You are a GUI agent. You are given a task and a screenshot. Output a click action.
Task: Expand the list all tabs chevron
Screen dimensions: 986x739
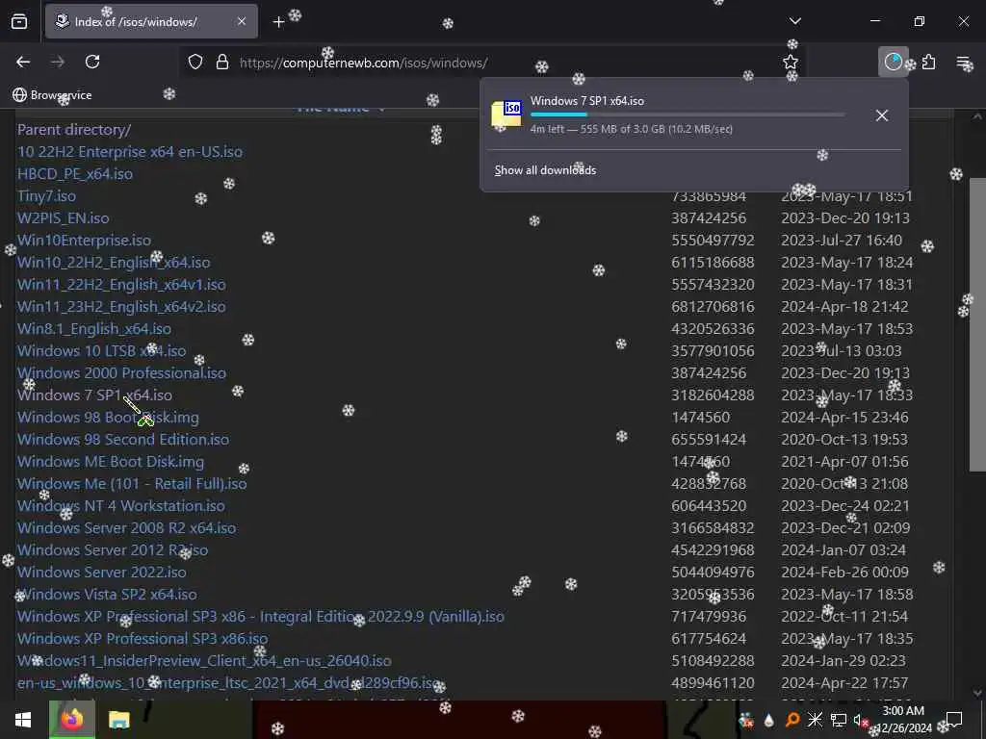pyautogui.click(x=795, y=21)
